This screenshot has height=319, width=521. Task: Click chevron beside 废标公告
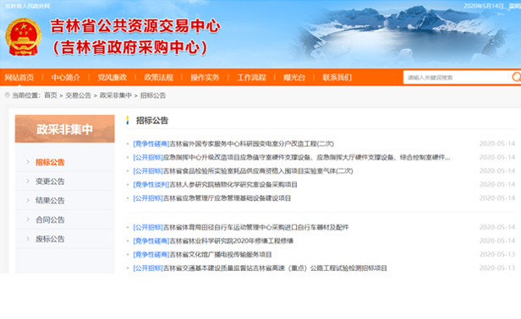[28, 239]
